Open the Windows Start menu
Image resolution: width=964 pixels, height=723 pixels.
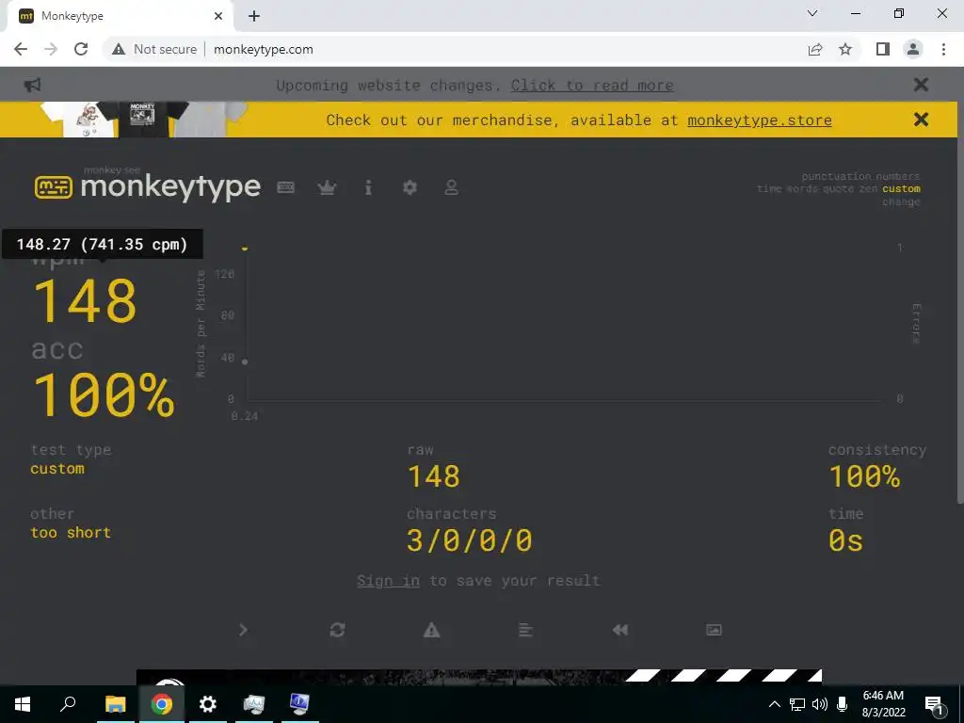[23, 704]
